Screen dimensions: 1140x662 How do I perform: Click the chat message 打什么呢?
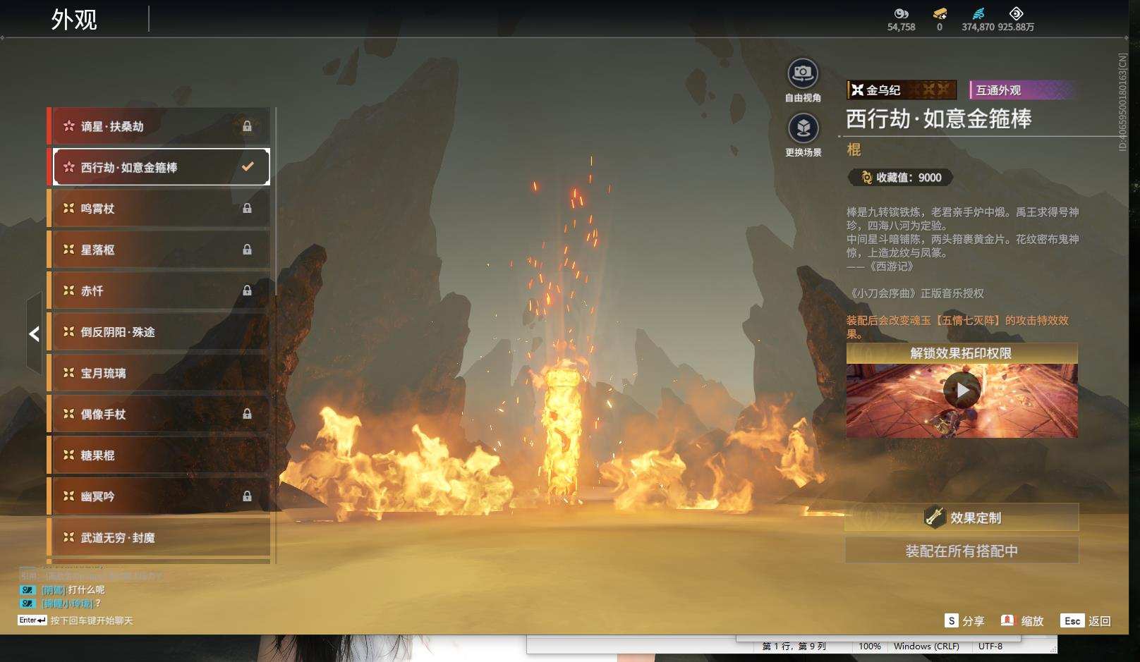click(x=86, y=589)
